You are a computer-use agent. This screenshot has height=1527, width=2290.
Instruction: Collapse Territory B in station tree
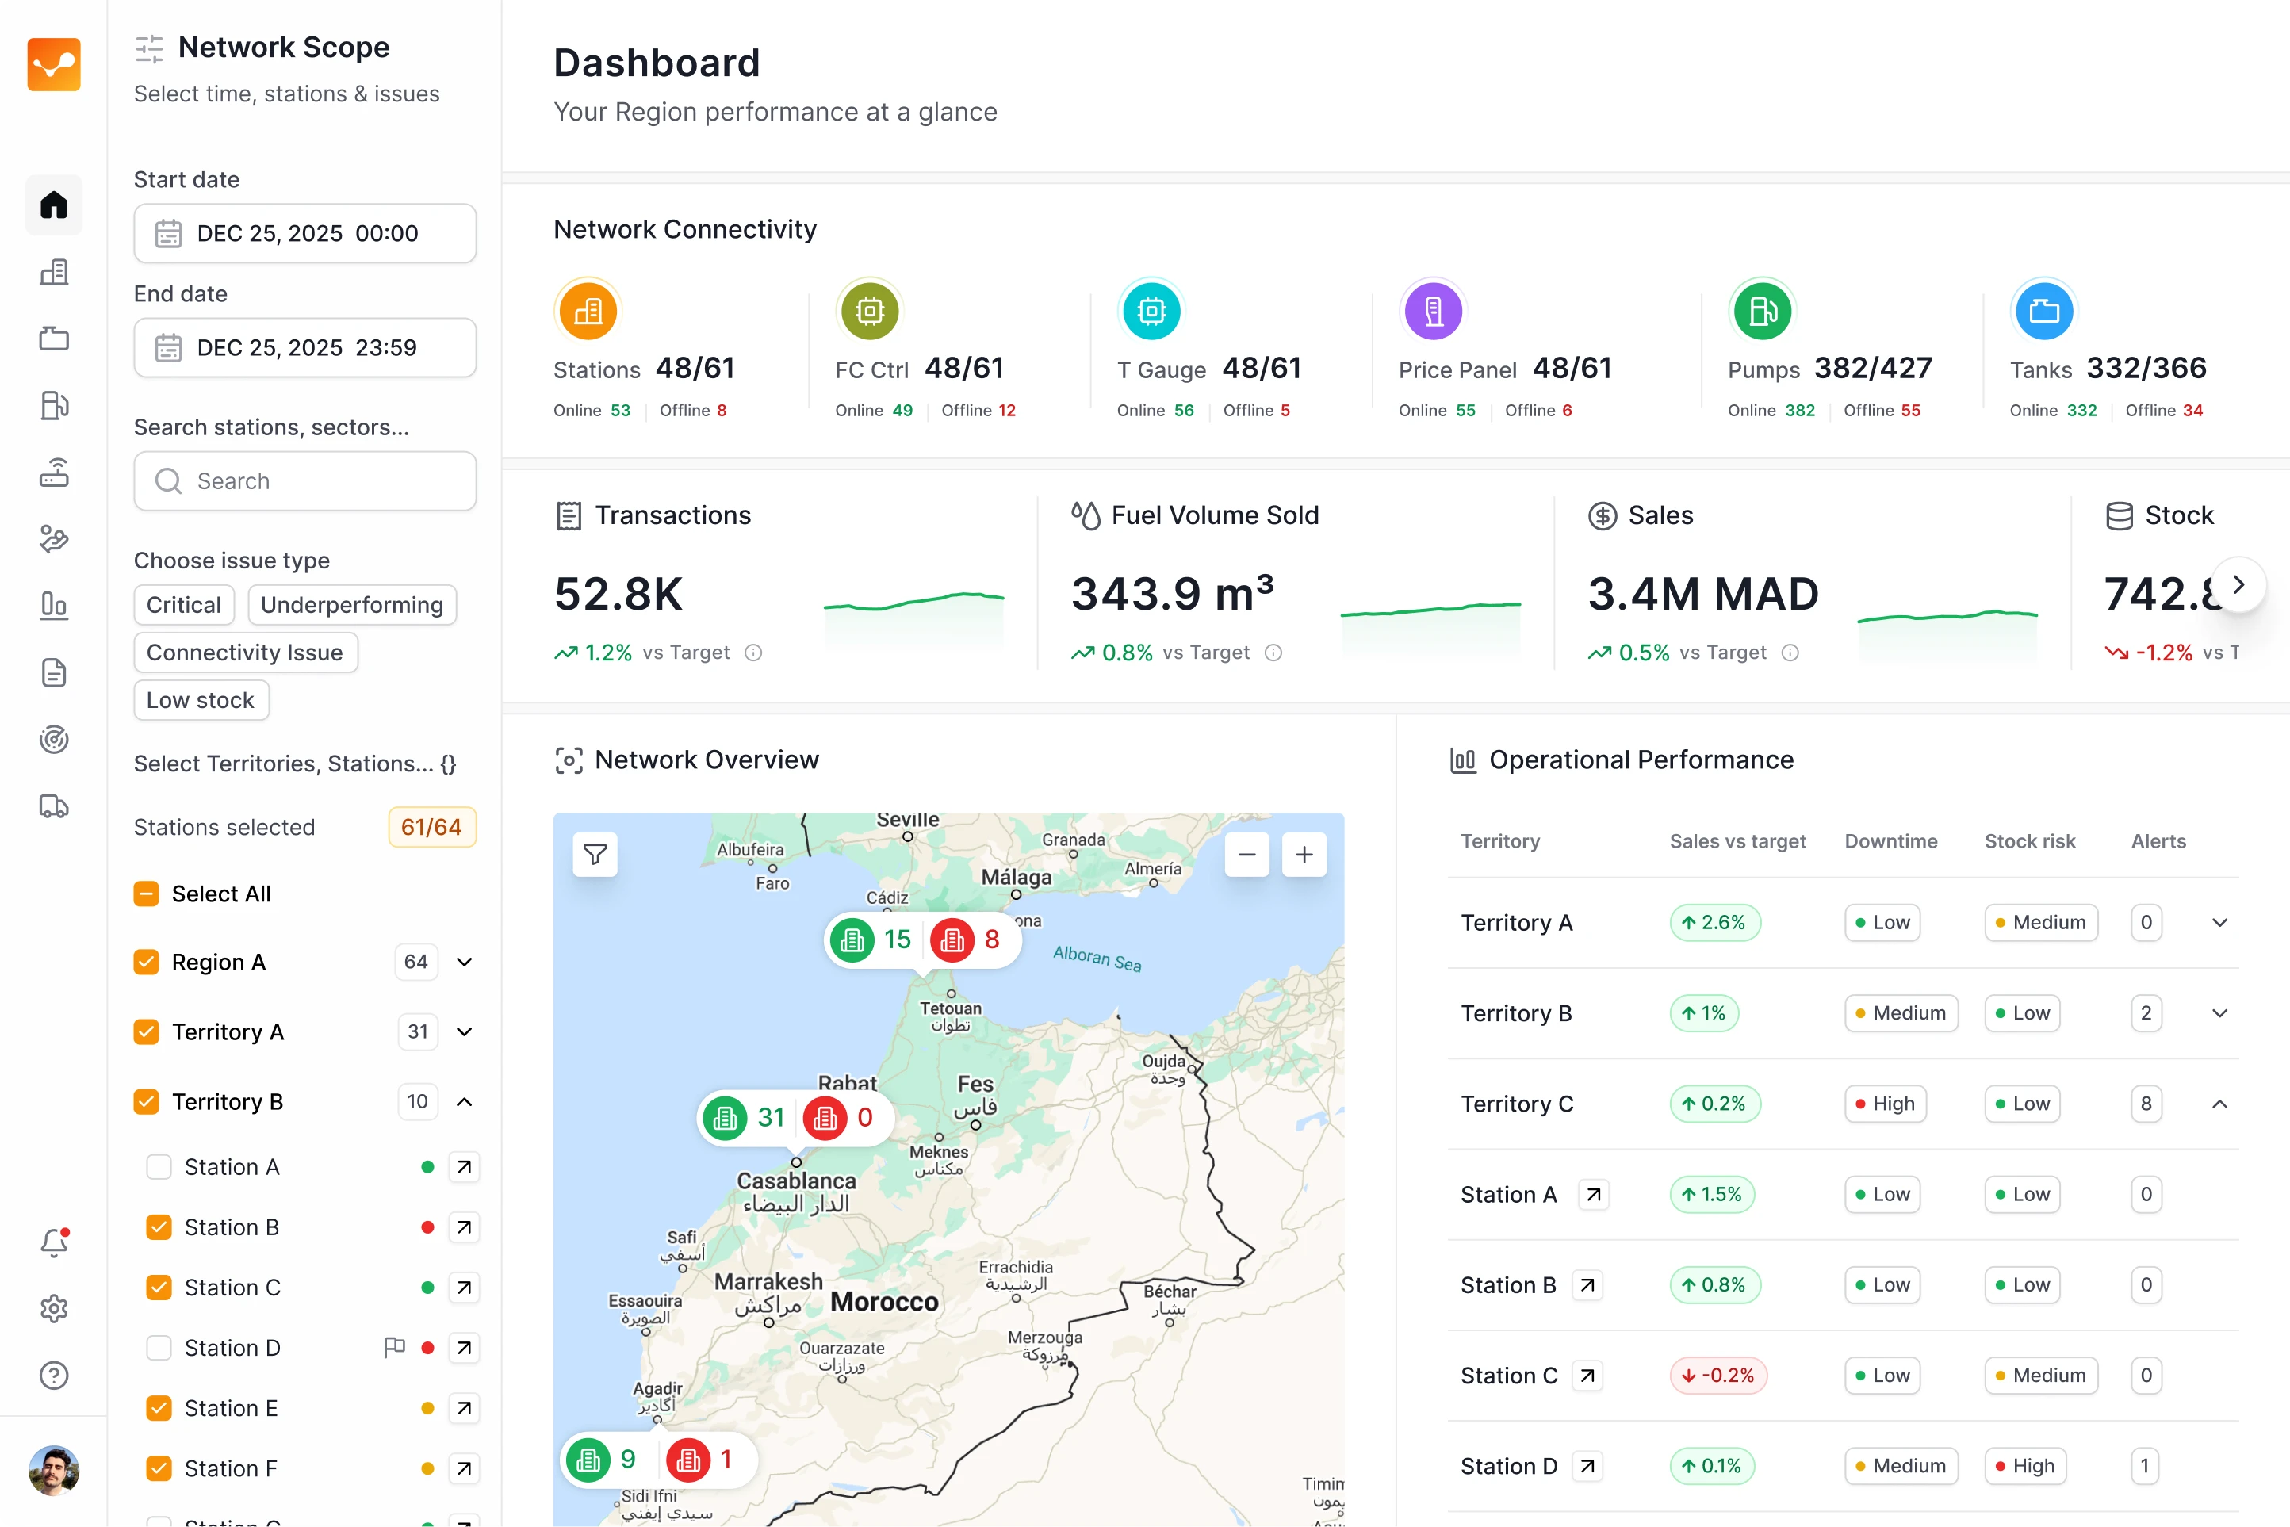[x=465, y=1101]
